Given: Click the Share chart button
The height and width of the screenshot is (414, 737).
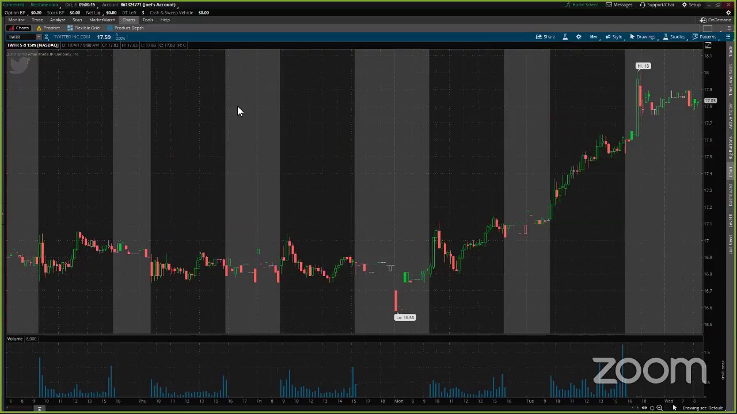Looking at the screenshot, I should click(545, 37).
